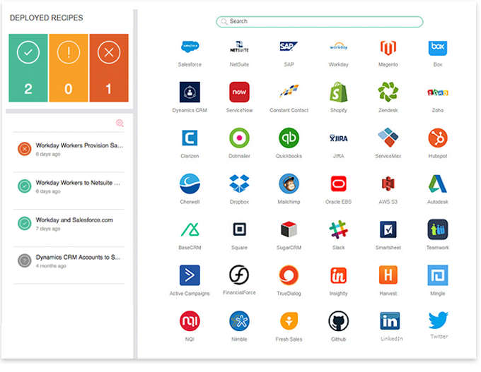
Task: Select the NetSuite connector
Action: (239, 47)
